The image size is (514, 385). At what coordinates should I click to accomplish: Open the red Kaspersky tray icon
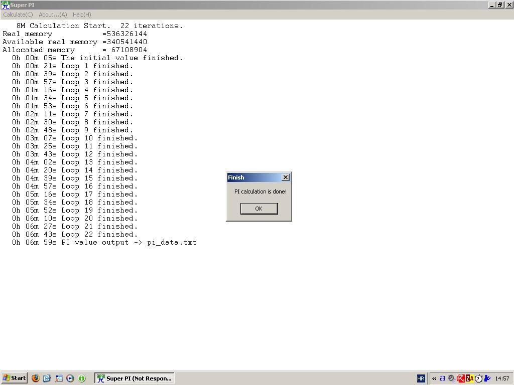point(461,378)
